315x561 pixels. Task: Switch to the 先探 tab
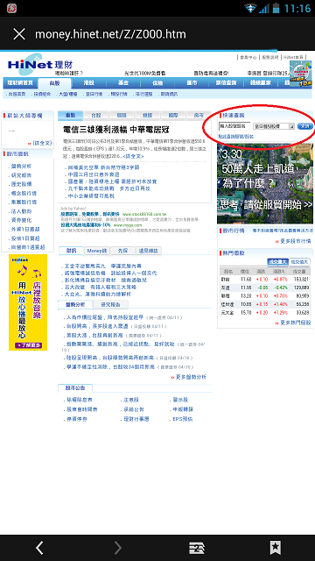[122, 251]
